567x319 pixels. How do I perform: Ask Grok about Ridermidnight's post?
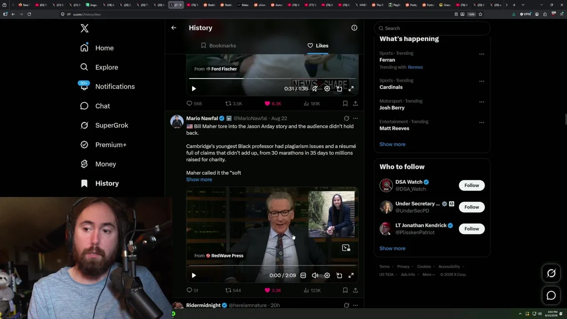click(346, 305)
